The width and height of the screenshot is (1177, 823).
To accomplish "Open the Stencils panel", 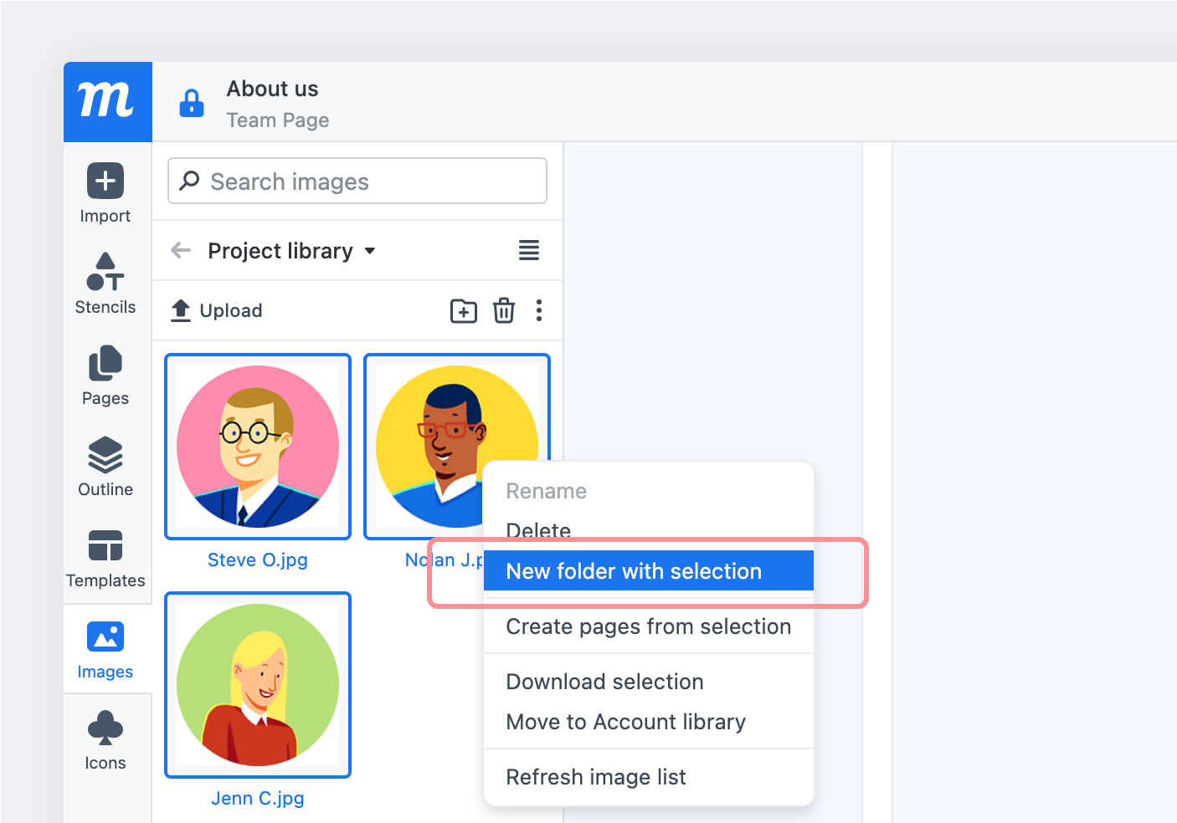I will (105, 284).
